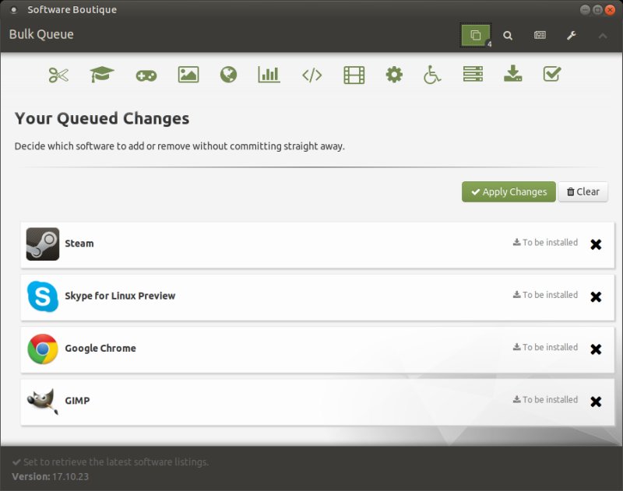Open the System Tools gear icon
The height and width of the screenshot is (491, 623).
pos(394,75)
